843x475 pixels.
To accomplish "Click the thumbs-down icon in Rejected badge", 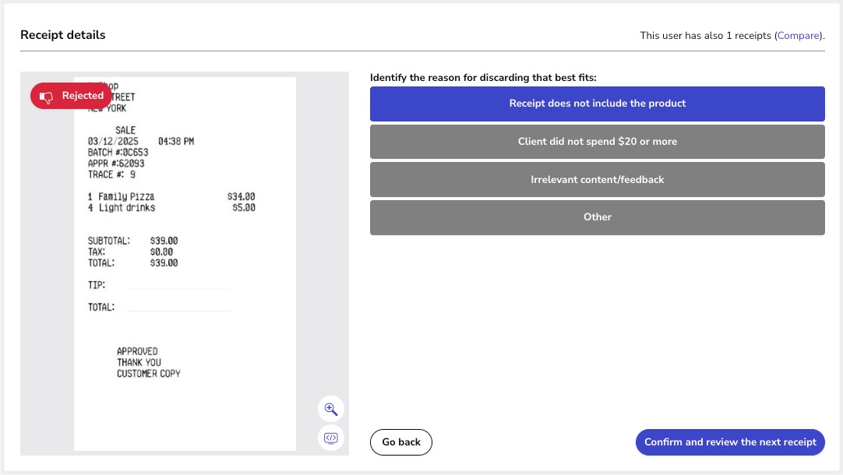I will 46,97.
